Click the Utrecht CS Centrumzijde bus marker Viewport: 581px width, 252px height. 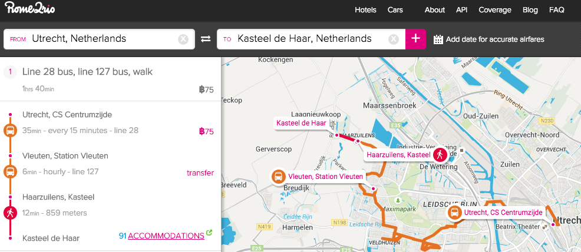tap(454, 213)
